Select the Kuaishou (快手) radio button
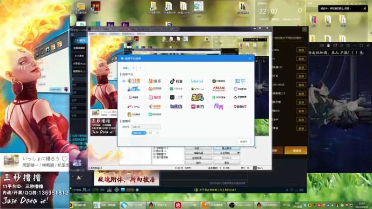 [x=145, y=81]
